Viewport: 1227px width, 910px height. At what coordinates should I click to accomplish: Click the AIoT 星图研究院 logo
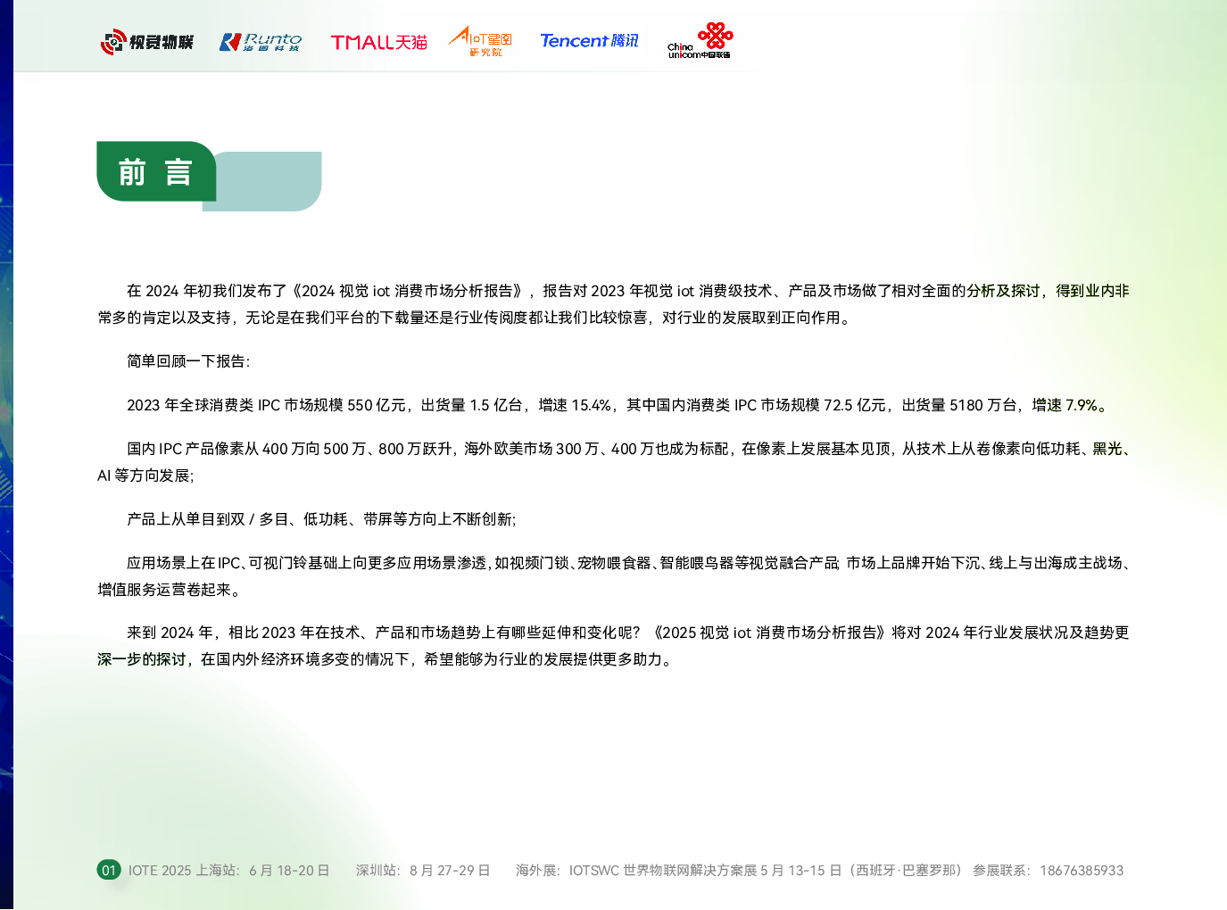coord(480,41)
